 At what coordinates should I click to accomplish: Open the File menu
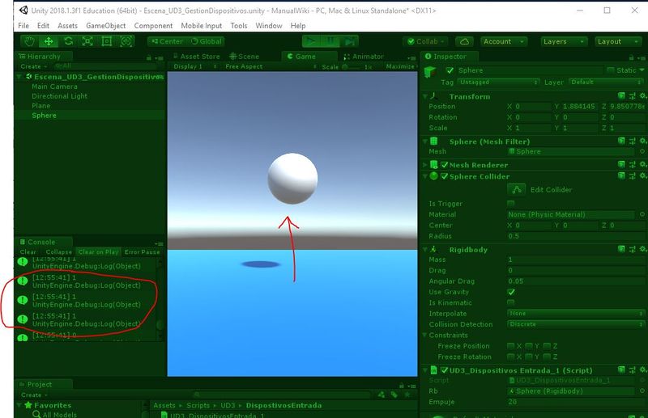click(23, 26)
